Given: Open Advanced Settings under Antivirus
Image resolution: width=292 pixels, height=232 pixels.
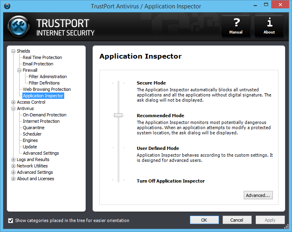Looking at the screenshot, I should pyautogui.click(x=41, y=153).
